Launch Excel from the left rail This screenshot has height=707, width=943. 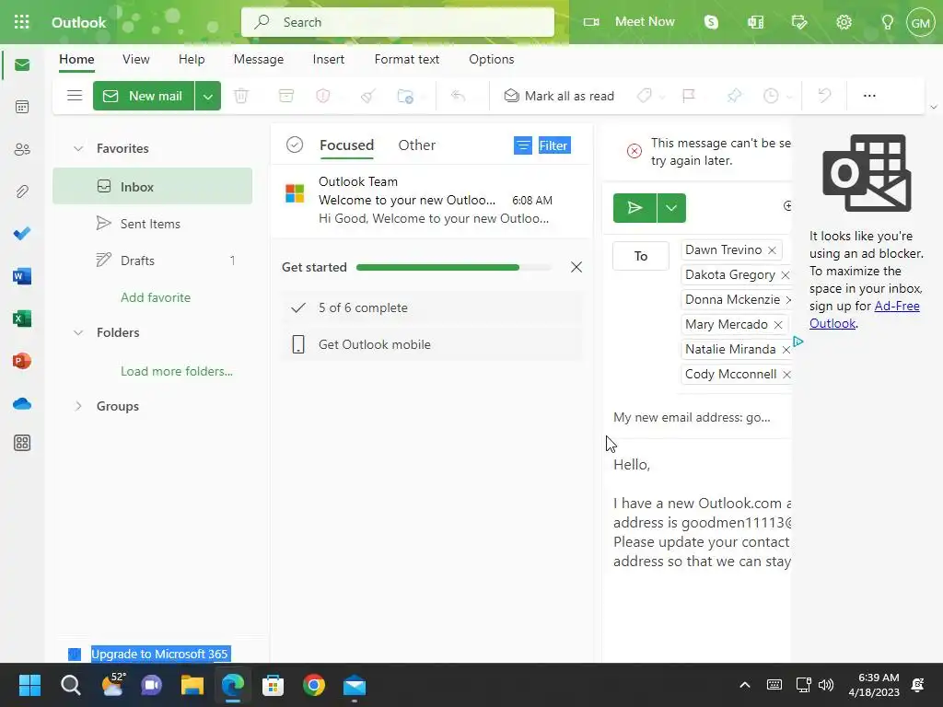(22, 319)
